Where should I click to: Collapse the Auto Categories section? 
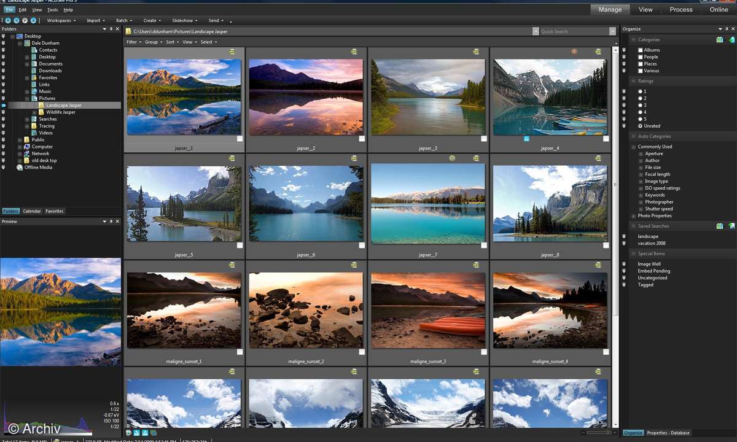pyautogui.click(x=633, y=136)
